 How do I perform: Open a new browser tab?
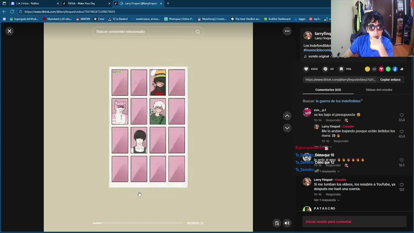[168, 4]
